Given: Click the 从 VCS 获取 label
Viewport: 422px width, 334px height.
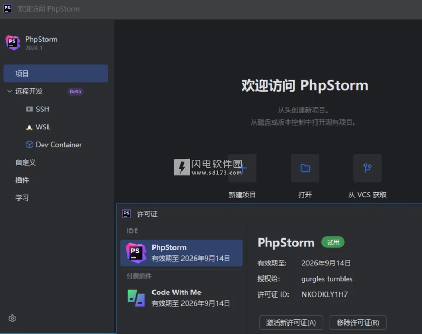Looking at the screenshot, I should (x=367, y=195).
